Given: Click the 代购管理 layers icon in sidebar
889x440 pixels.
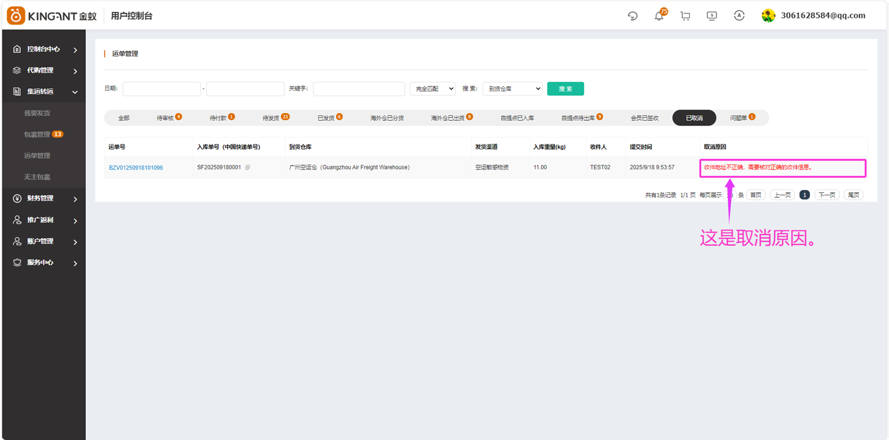Looking at the screenshot, I should click(x=17, y=70).
